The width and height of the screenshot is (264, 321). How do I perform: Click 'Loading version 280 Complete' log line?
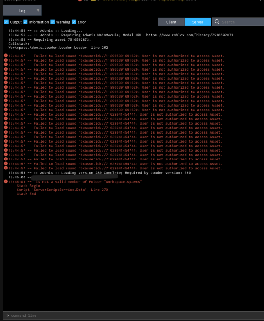[100, 173]
